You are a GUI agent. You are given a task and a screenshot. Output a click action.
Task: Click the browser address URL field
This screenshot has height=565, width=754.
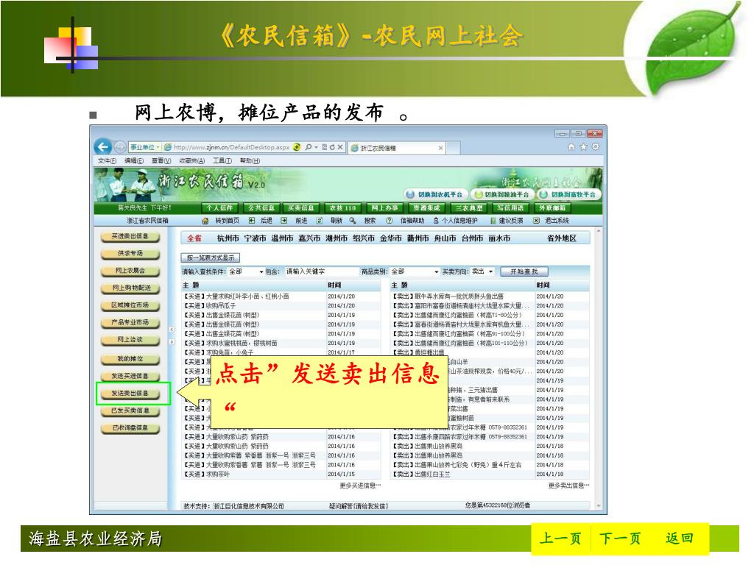[231, 147]
